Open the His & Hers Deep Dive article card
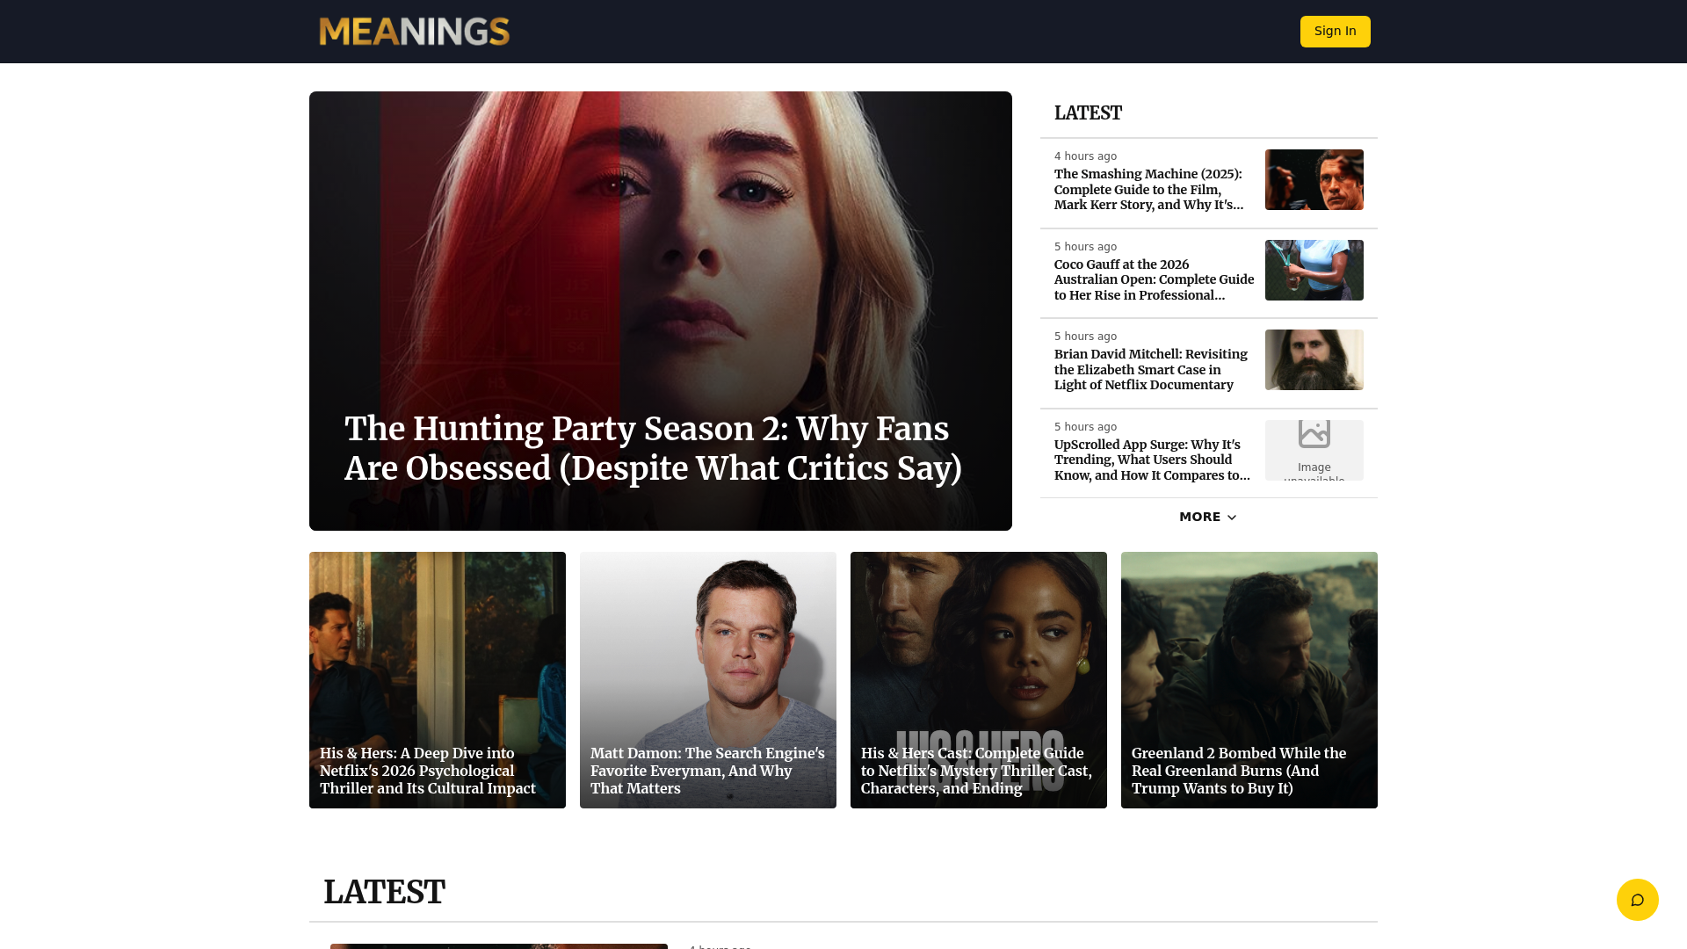The height and width of the screenshot is (949, 1687). (437, 680)
